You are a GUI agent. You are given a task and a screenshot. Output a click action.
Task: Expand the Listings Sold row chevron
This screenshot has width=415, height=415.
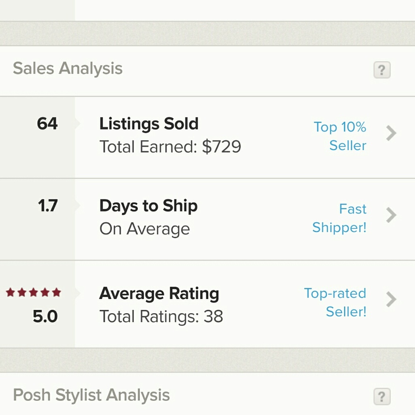coord(391,133)
